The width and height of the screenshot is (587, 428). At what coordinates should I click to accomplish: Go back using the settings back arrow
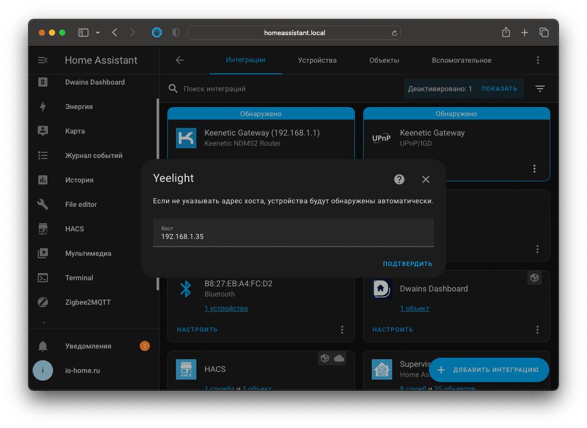[x=180, y=60]
